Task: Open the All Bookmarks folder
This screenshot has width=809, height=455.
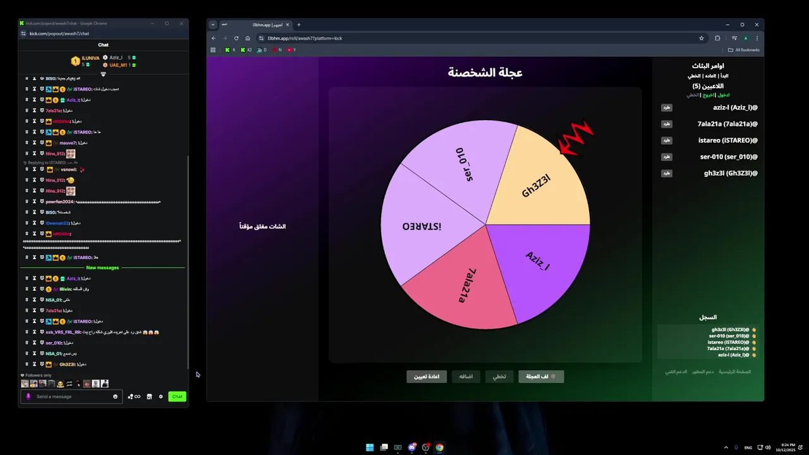Action: [744, 50]
